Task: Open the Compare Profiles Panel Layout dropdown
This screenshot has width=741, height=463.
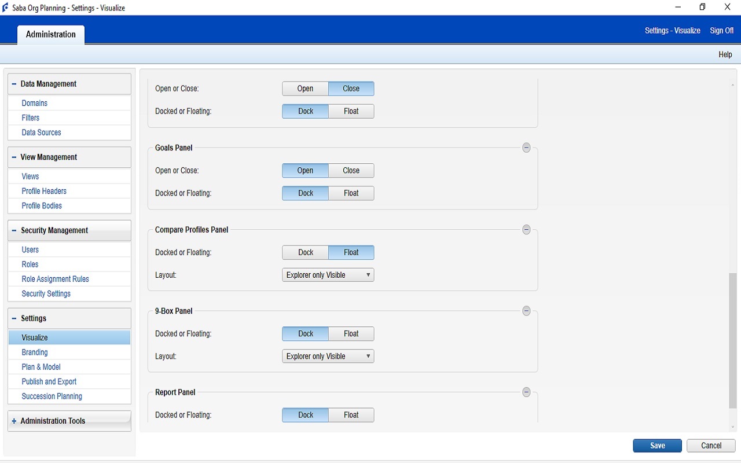Action: point(327,274)
